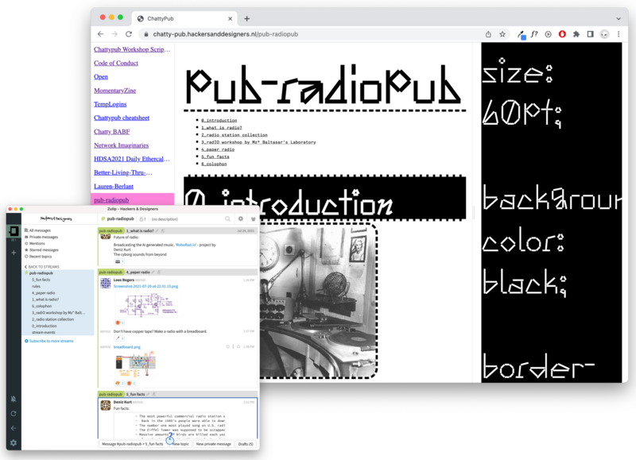Open the Chattypub cheatsheet link

(122, 118)
